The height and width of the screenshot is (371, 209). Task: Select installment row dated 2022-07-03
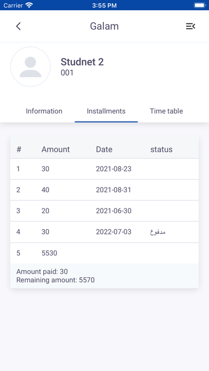point(104,232)
